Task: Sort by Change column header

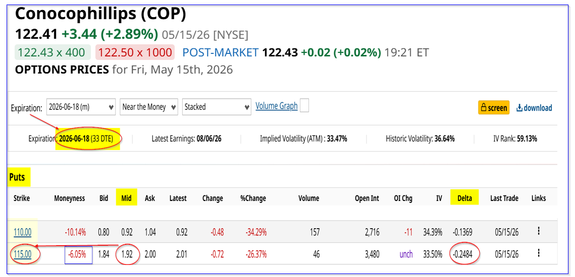Action: click(x=213, y=198)
